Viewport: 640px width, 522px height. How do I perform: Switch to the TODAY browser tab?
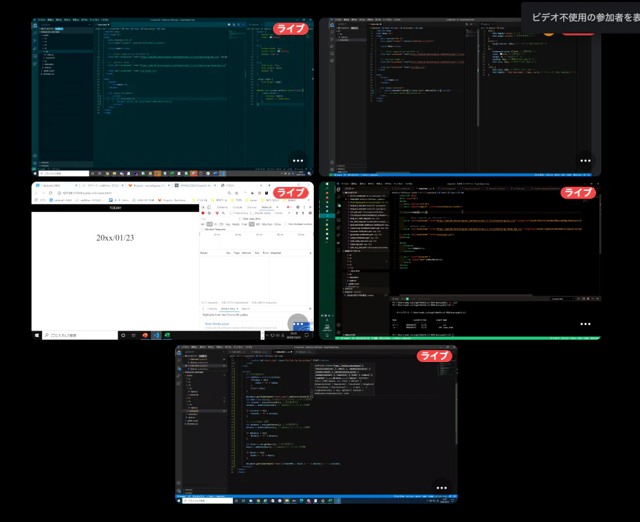point(242,186)
